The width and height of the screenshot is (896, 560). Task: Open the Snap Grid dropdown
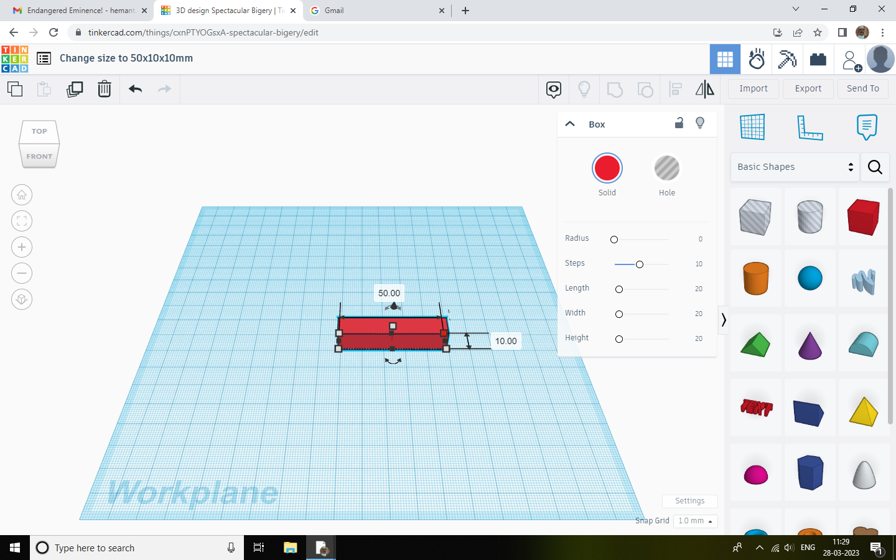[x=694, y=521]
